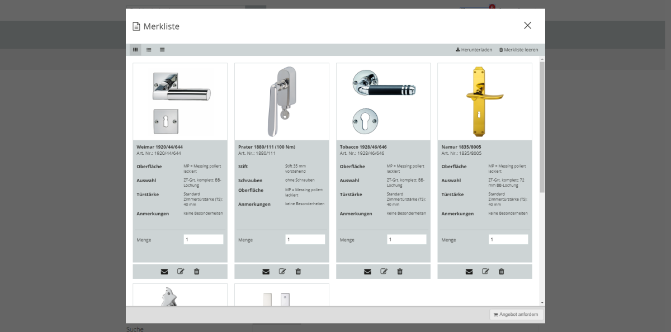The image size is (671, 332).
Task: Empty the list with Merkliste leeren
Action: coord(518,50)
